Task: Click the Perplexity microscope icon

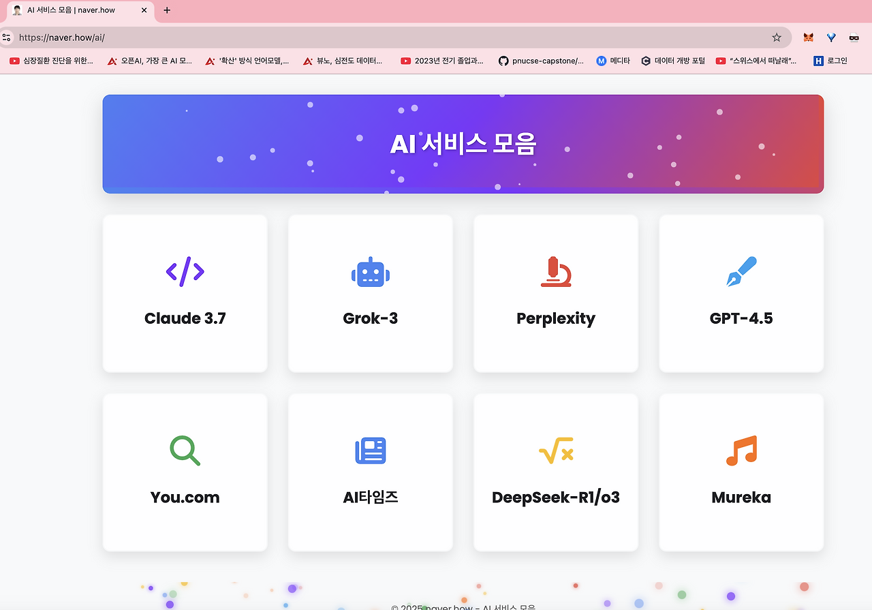Action: pos(556,271)
